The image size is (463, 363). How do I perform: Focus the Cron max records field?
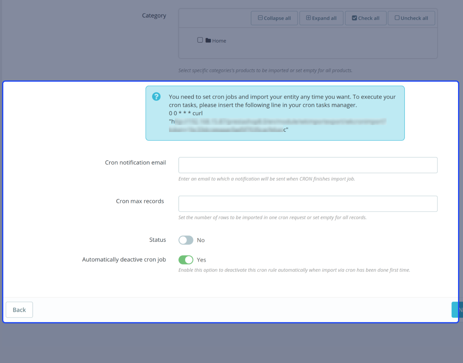[308, 204]
